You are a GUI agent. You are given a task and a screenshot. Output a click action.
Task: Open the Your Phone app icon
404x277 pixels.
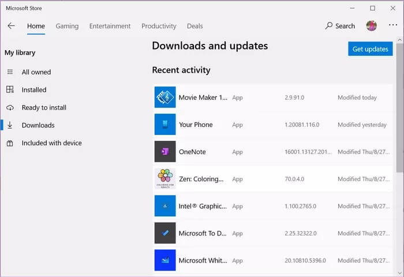[165, 124]
